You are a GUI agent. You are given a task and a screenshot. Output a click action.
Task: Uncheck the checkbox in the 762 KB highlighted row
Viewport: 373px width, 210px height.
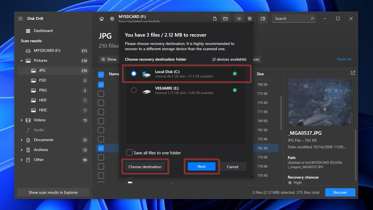pyautogui.click(x=101, y=148)
